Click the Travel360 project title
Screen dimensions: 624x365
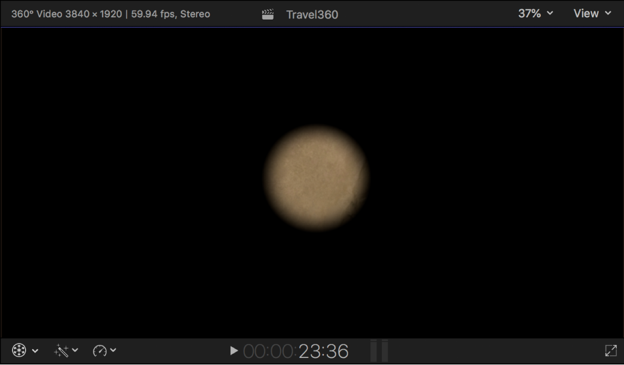pyautogui.click(x=312, y=14)
